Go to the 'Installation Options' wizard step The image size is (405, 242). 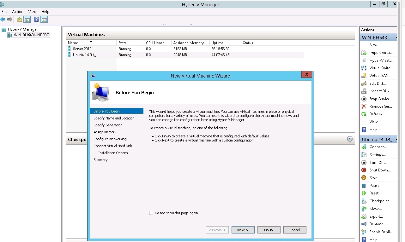point(113,153)
